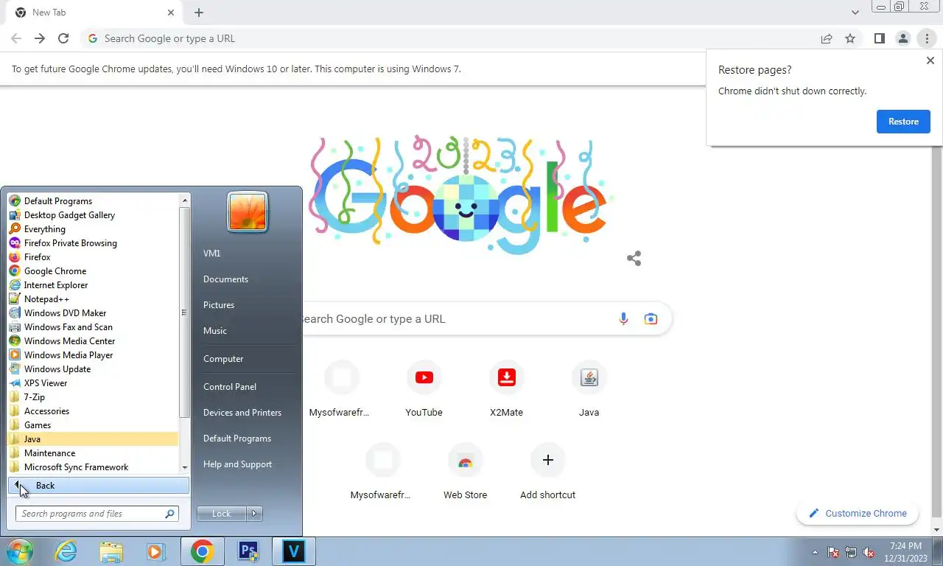Close the New Tab tab
The height and width of the screenshot is (566, 943).
pos(171,13)
